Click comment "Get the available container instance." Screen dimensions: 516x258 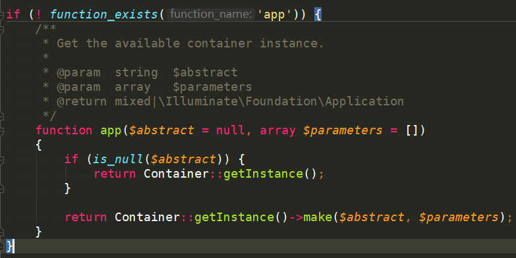tap(190, 43)
